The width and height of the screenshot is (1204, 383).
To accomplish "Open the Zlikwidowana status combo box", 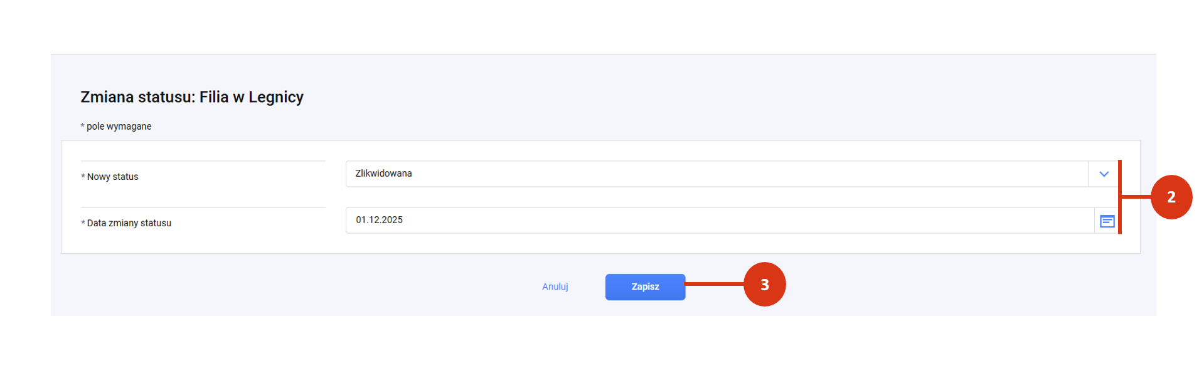I will pyautogui.click(x=715, y=174).
